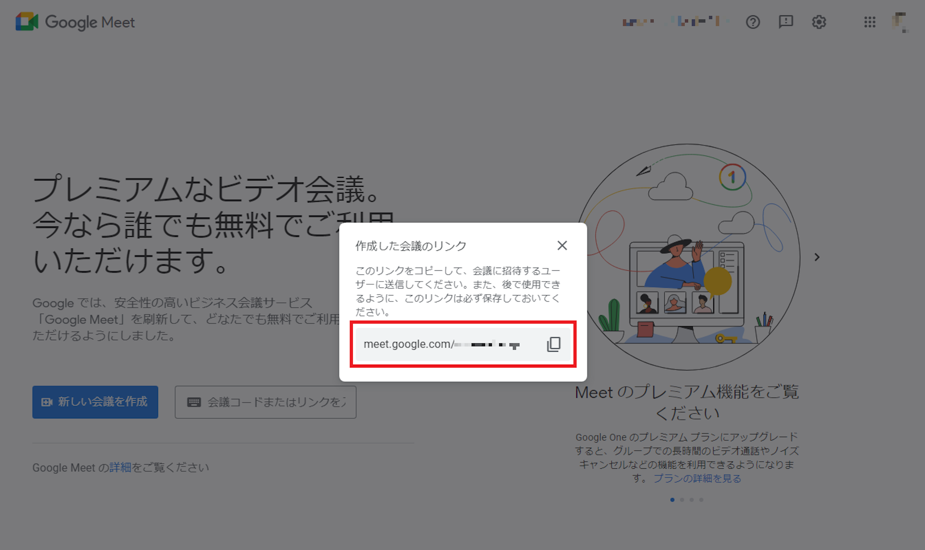Open the 詳細 link

coord(120,467)
